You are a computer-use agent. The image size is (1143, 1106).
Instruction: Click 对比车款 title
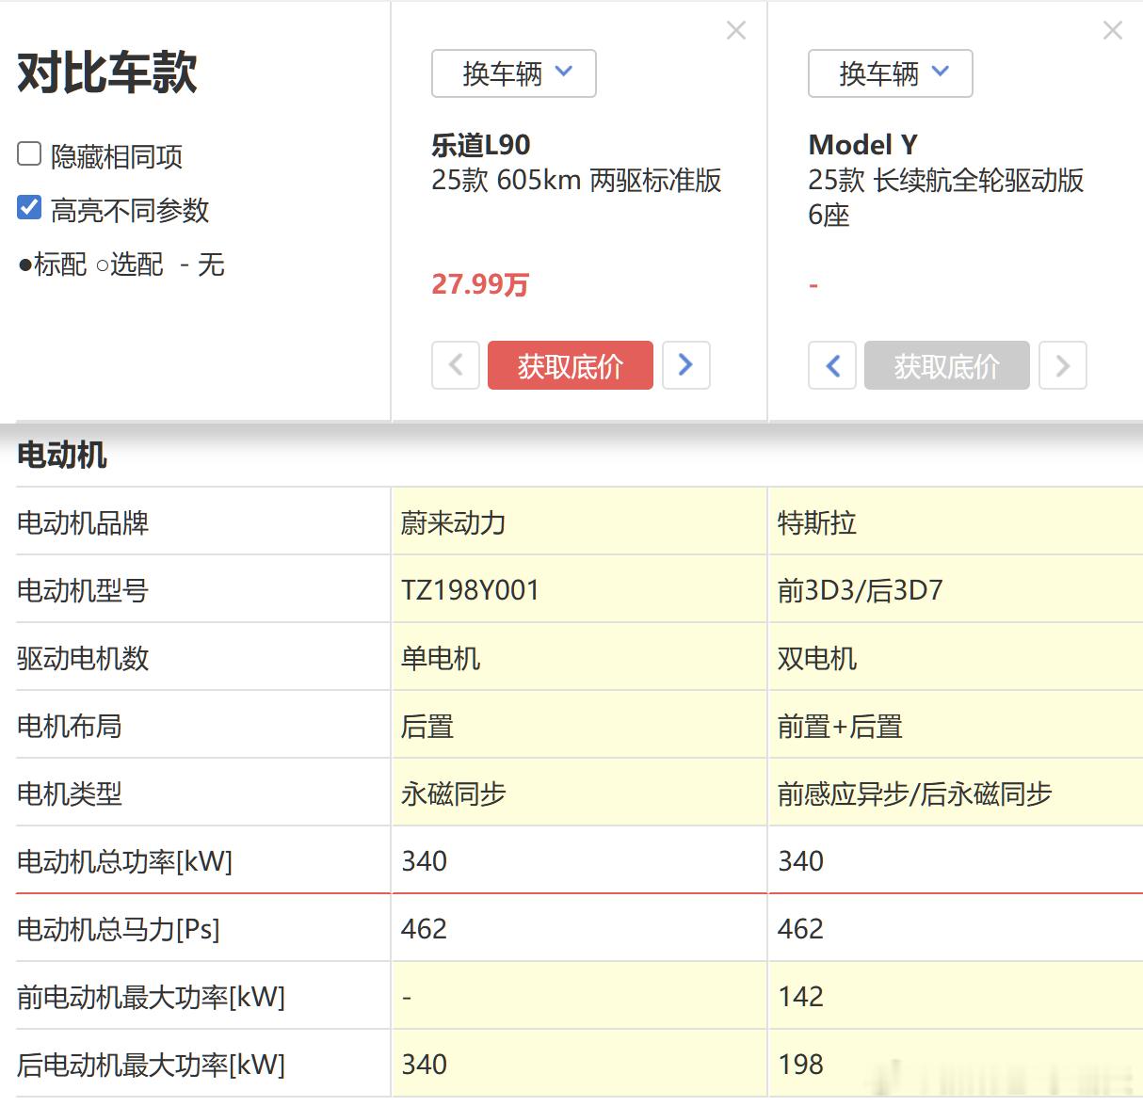tap(107, 72)
